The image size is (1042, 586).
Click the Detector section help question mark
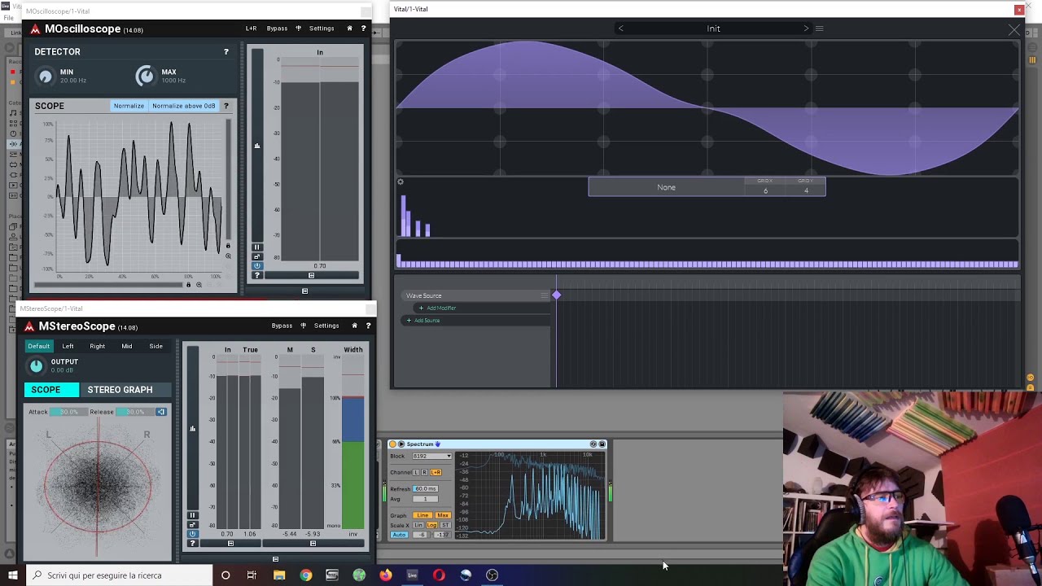tap(226, 51)
